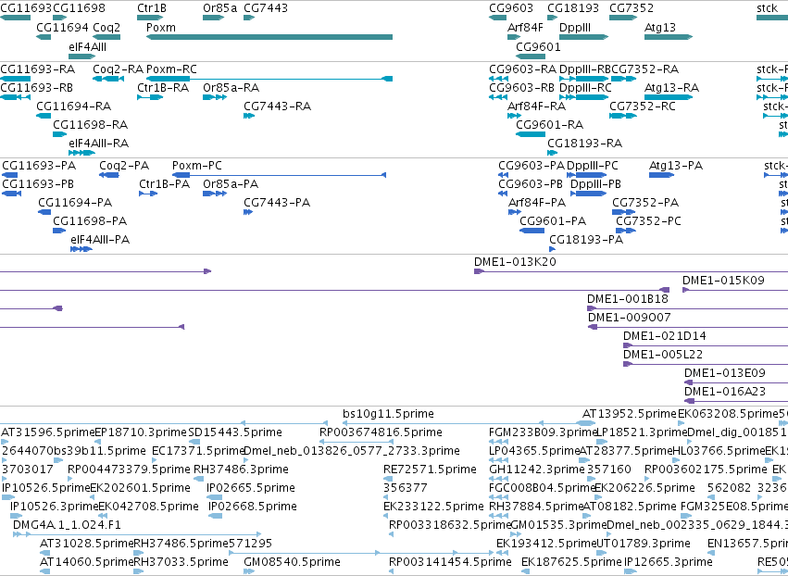This screenshot has width=788, height=576.
Task: Click the DppIII-RC transcript label
Action: (585, 87)
